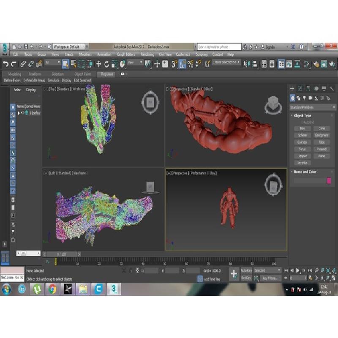
Task: Open the Graph Editors menu
Action: click(126, 55)
